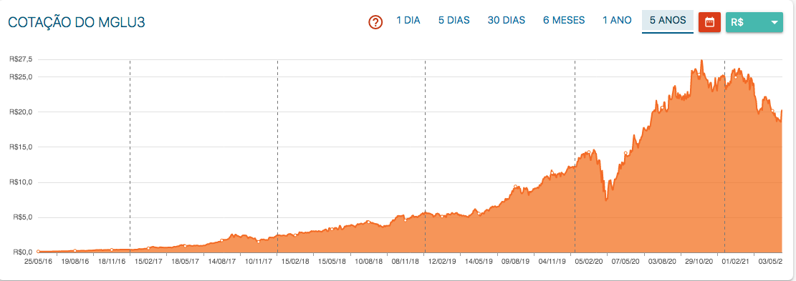The height and width of the screenshot is (281, 796).
Task: Click the 10/11/17 date label
Action: pyautogui.click(x=259, y=262)
